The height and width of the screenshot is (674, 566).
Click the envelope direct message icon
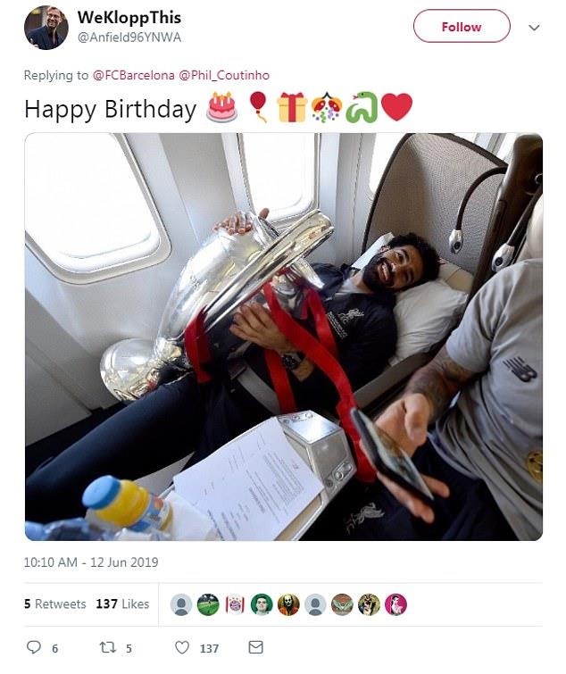(255, 647)
